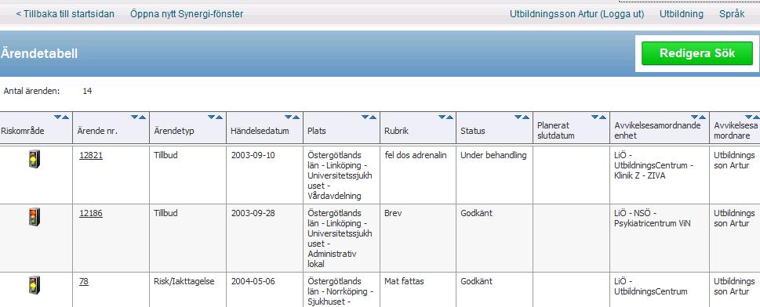760x307 pixels.
Task: Sort by Planerat slutdatum arrows
Action: [x=599, y=117]
